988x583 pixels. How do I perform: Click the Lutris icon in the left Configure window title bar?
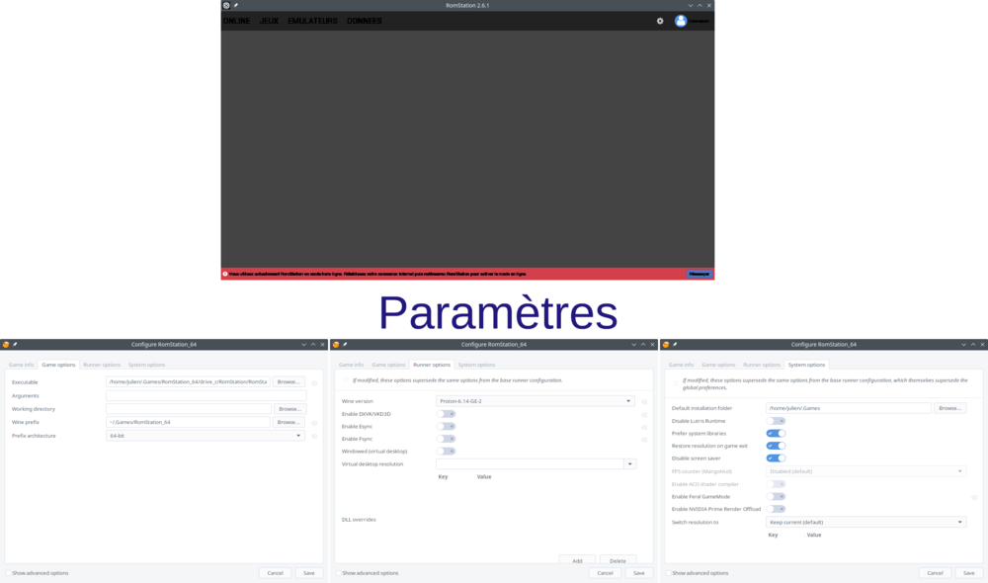(x=6, y=345)
